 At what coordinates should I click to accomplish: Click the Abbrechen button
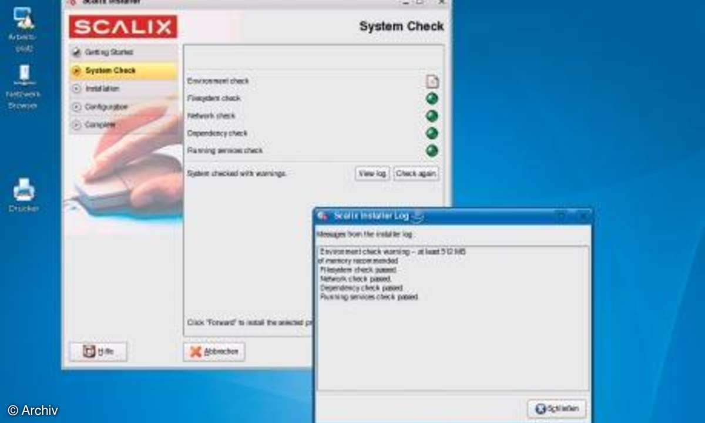pyautogui.click(x=214, y=351)
